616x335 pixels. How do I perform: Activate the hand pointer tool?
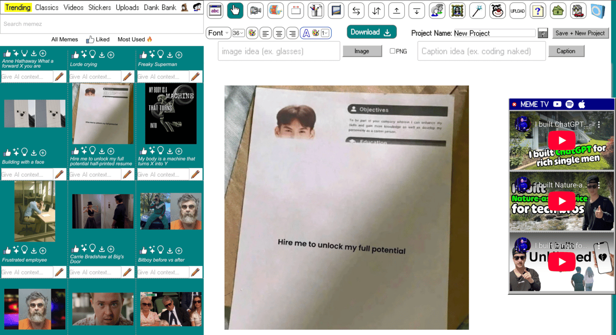pos(236,10)
